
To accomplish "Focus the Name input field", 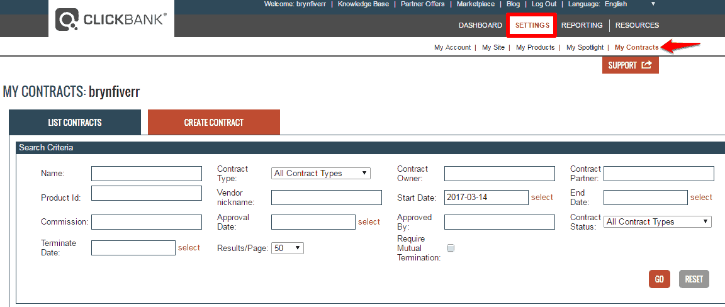I will (147, 174).
